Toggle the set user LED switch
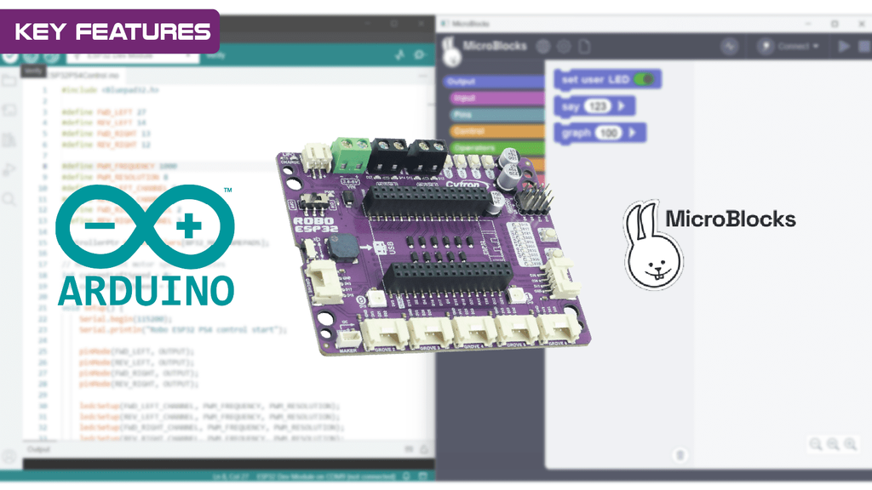Image resolution: width=872 pixels, height=490 pixels. 645,79
